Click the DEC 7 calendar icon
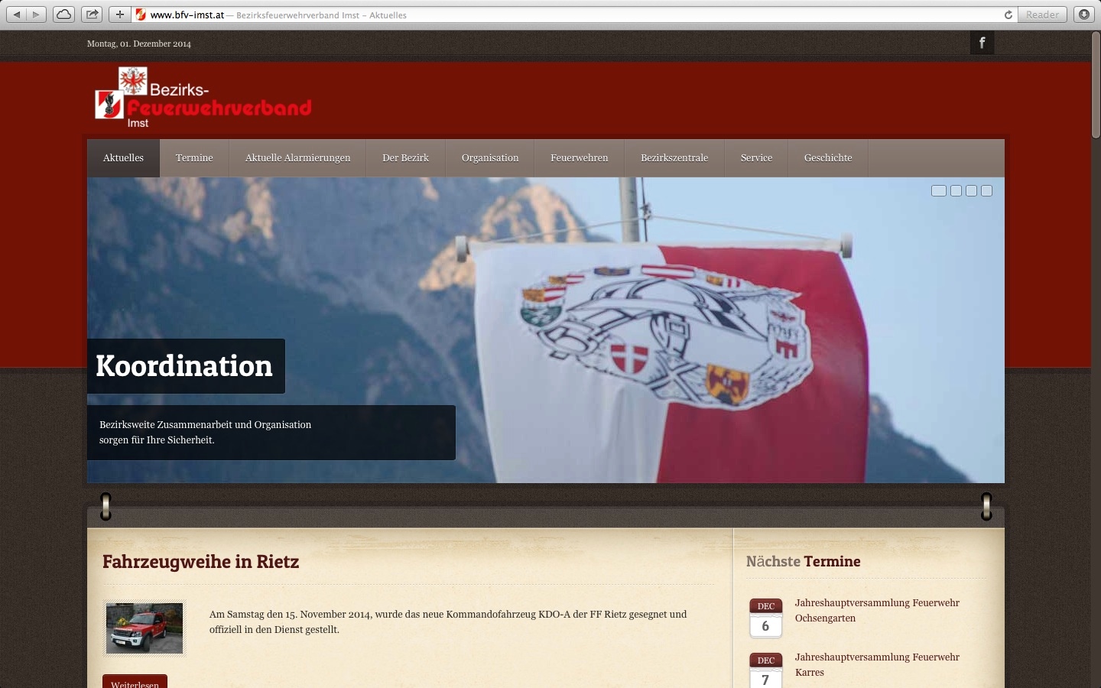Screen dimensions: 1101x688 (x=765, y=670)
